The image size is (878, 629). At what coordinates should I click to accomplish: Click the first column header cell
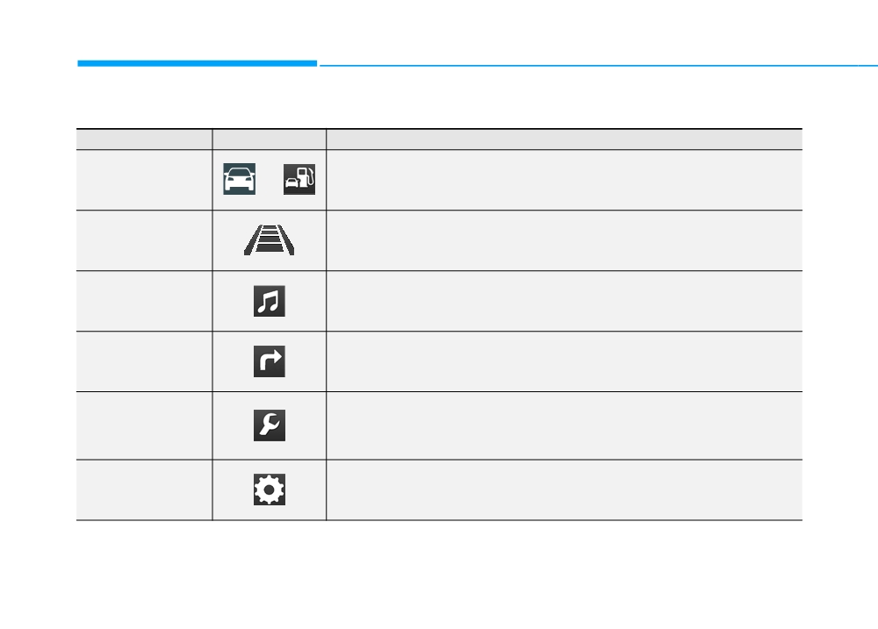pos(145,139)
